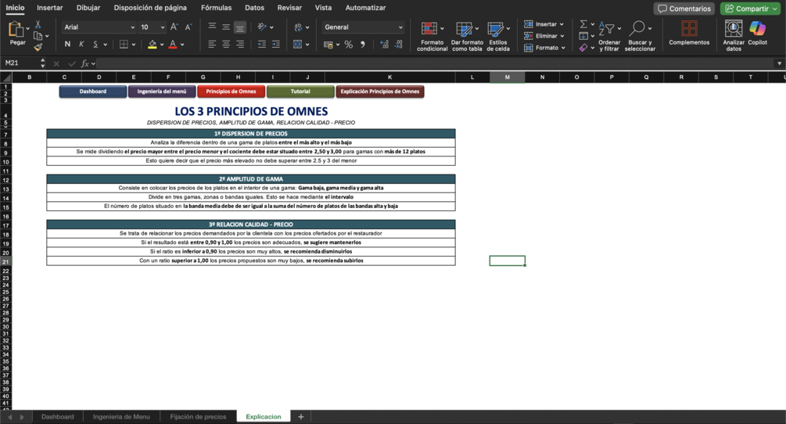Open Estilos de celda
The width and height of the screenshot is (786, 424).
coord(497,36)
